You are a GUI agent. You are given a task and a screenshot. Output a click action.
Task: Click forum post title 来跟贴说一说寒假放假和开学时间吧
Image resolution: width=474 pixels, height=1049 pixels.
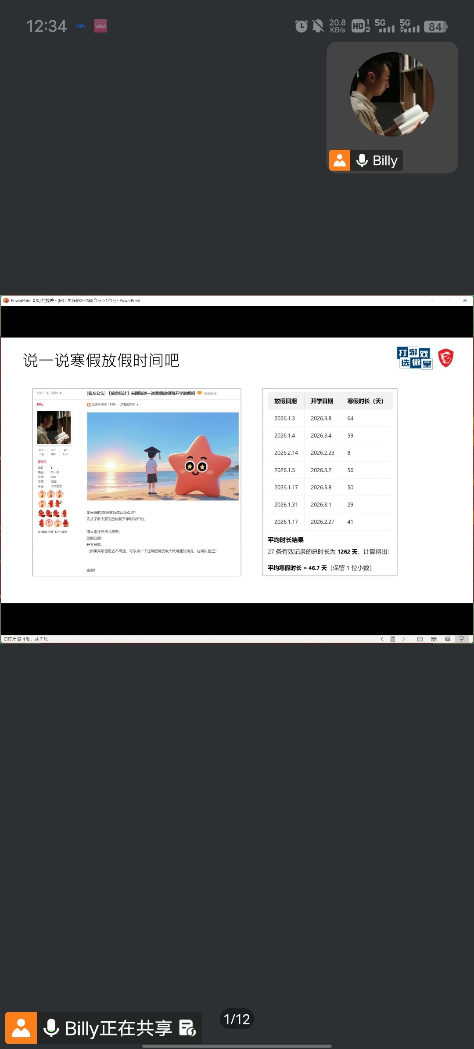pyautogui.click(x=163, y=393)
